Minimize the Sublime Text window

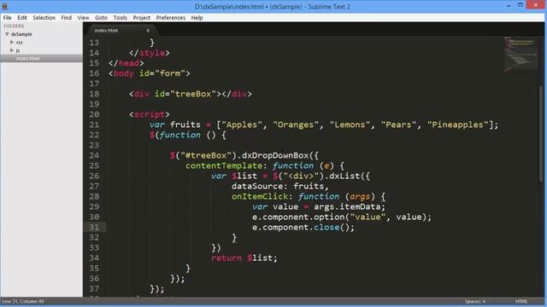pos(509,6)
